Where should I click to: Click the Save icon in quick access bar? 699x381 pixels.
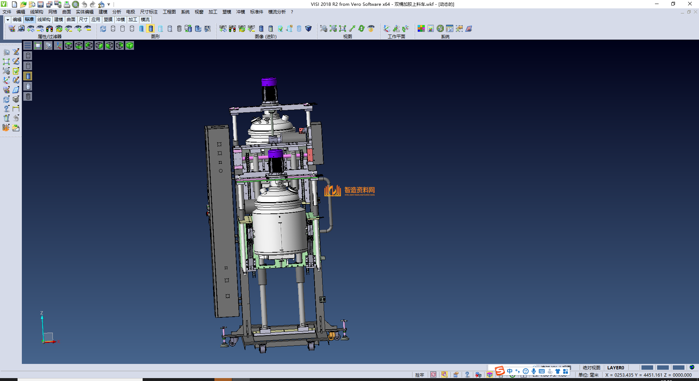pos(40,4)
